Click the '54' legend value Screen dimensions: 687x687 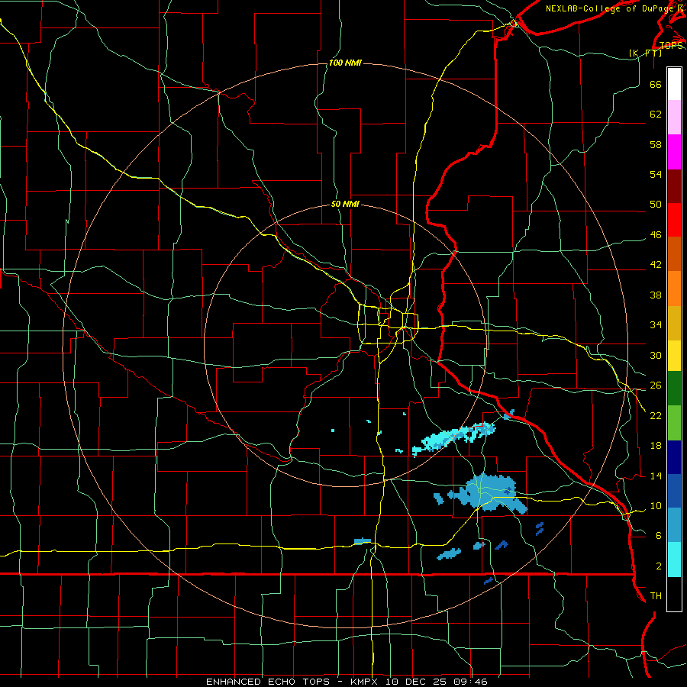click(x=656, y=174)
